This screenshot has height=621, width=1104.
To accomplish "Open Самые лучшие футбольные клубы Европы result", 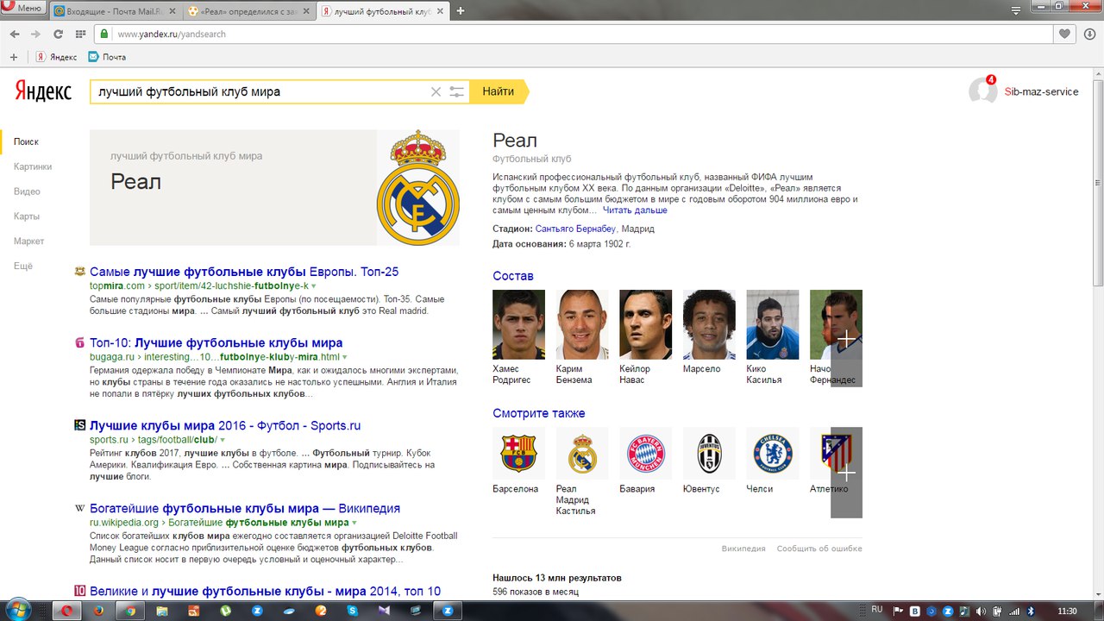I will (244, 272).
